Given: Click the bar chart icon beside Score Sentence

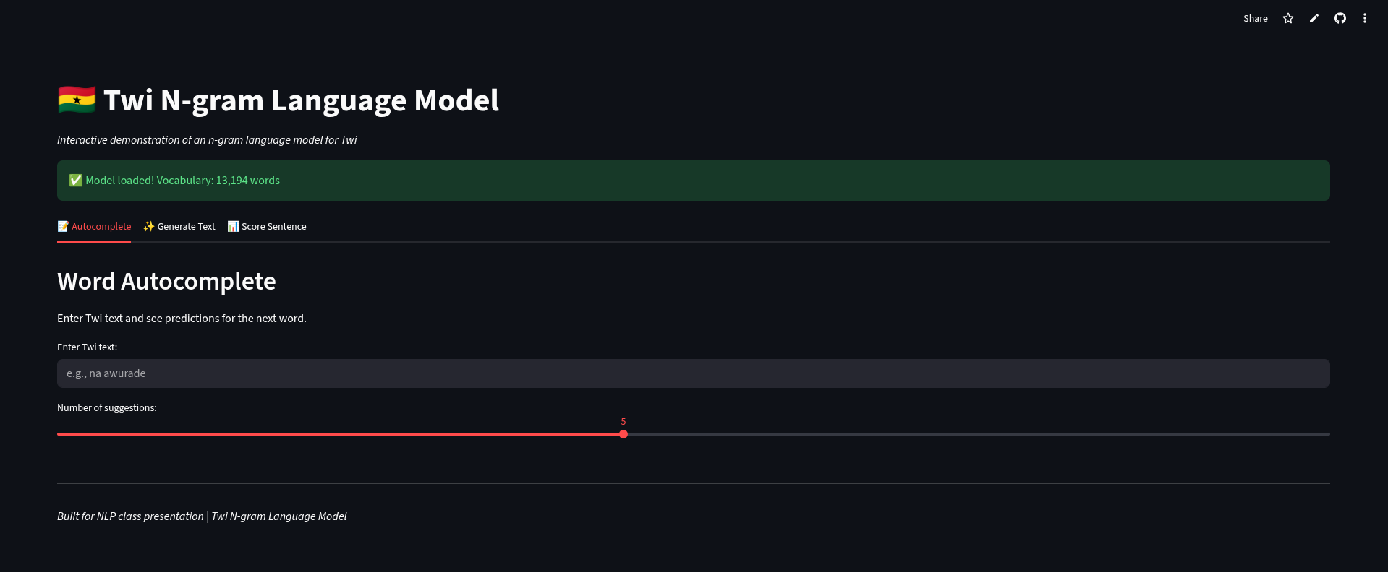Looking at the screenshot, I should point(233,226).
